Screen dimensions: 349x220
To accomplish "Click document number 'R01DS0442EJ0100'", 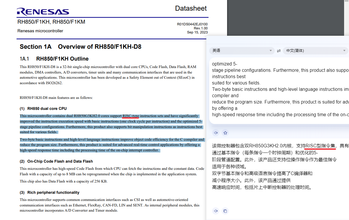I will (x=192, y=24).
